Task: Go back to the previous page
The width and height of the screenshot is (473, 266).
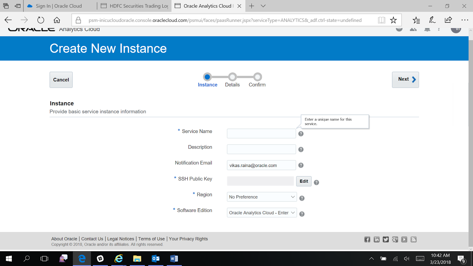Action: click(x=8, y=20)
